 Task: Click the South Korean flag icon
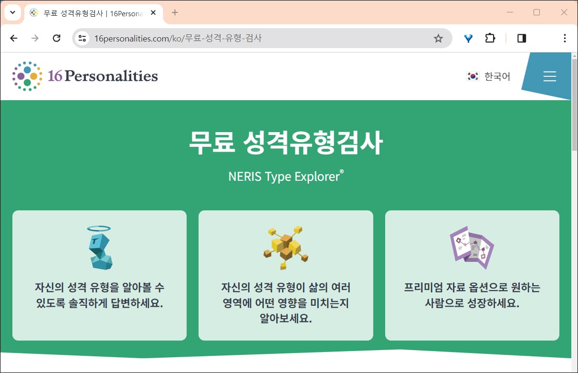coord(472,76)
